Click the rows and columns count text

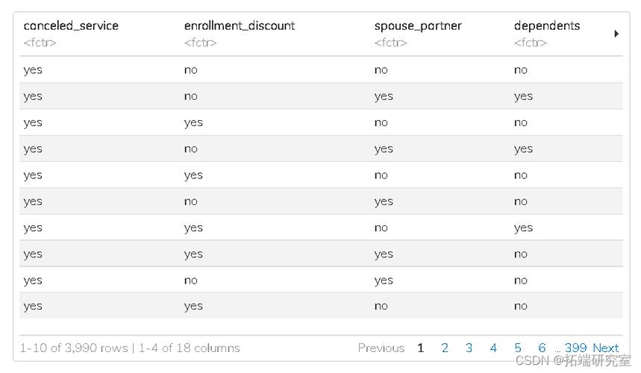(130, 348)
